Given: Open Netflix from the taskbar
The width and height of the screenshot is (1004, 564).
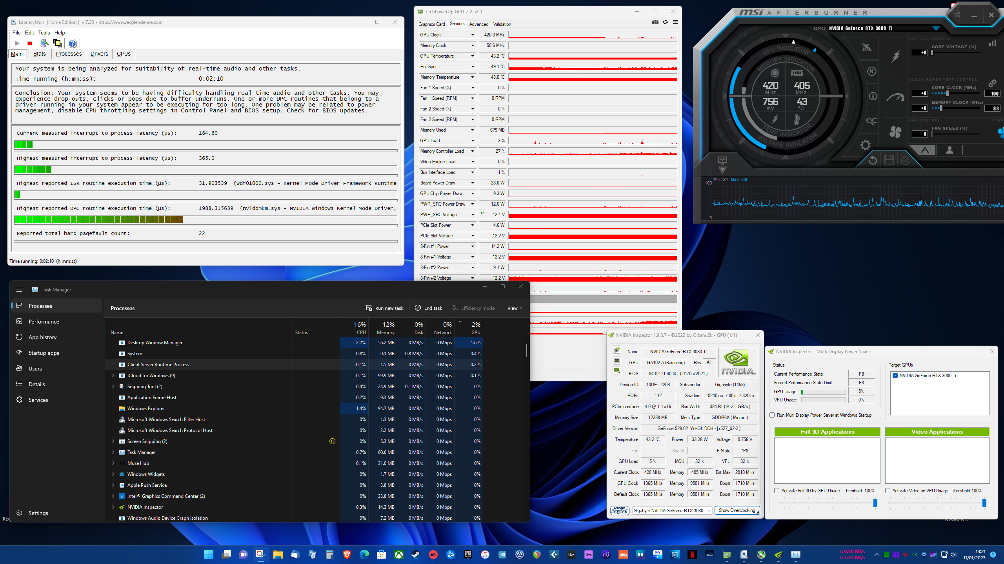Looking at the screenshot, I should click(x=692, y=555).
